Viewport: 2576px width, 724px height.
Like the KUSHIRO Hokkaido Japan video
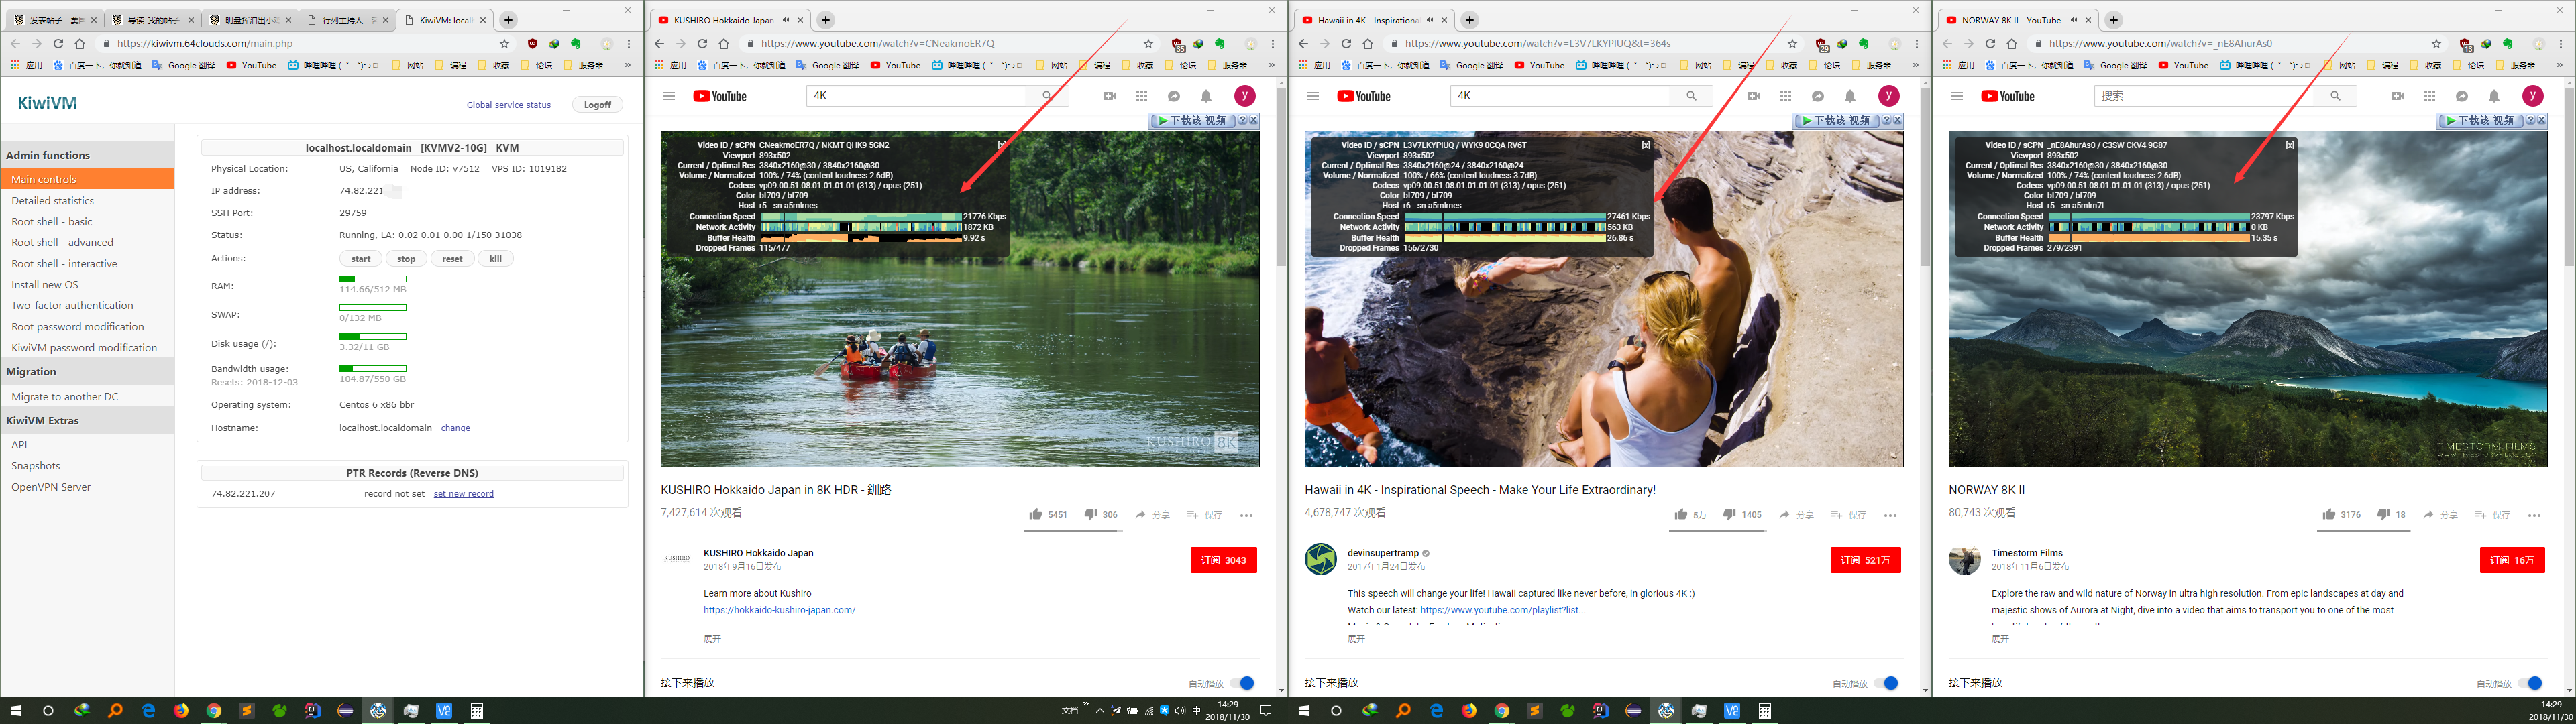1036,514
